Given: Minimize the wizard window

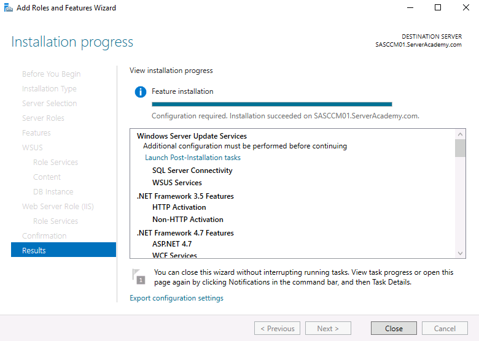Looking at the screenshot, I should [410, 7].
